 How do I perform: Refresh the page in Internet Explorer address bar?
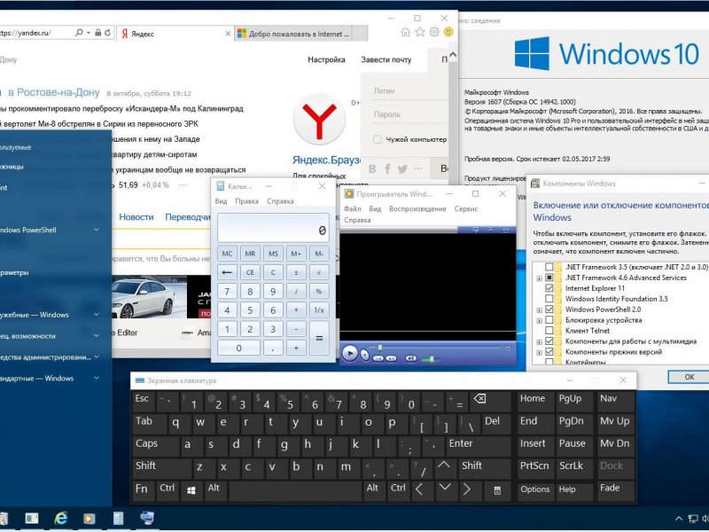(x=107, y=33)
